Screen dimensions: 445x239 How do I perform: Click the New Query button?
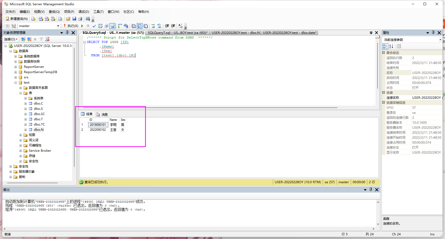click(x=17, y=19)
